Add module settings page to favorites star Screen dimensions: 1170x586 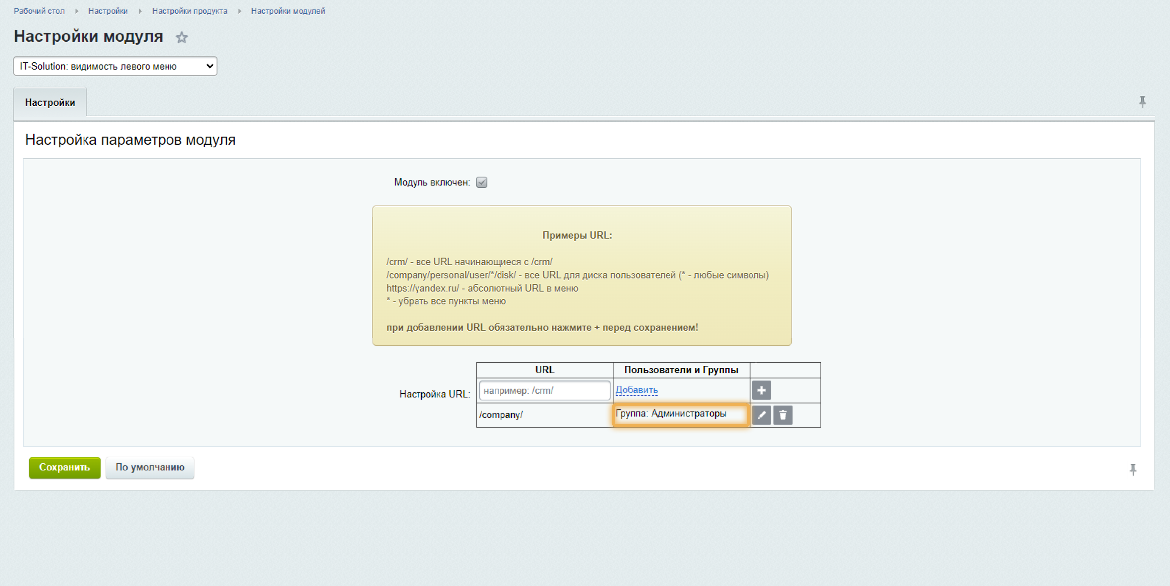pos(182,37)
